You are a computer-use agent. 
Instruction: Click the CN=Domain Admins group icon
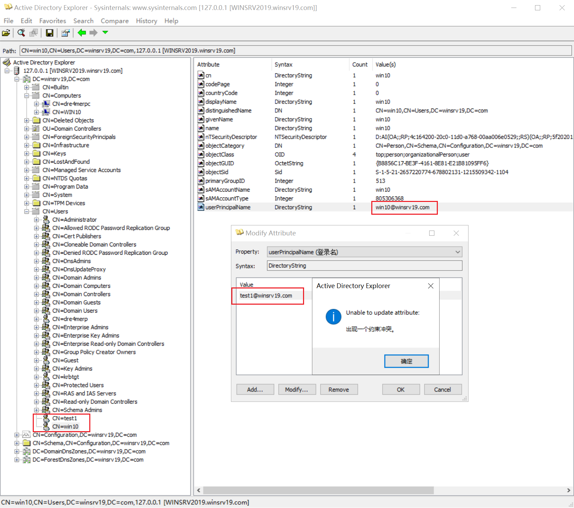46,277
